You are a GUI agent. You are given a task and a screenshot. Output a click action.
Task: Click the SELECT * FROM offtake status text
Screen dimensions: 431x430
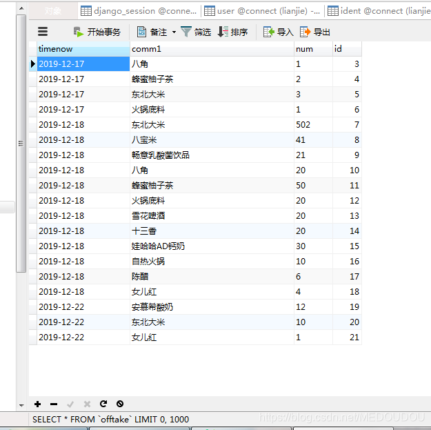[x=110, y=419]
